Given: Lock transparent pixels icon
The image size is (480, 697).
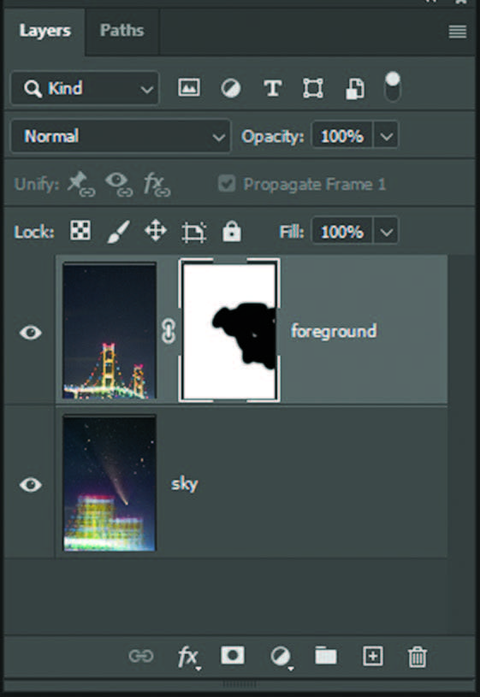Looking at the screenshot, I should (x=80, y=230).
